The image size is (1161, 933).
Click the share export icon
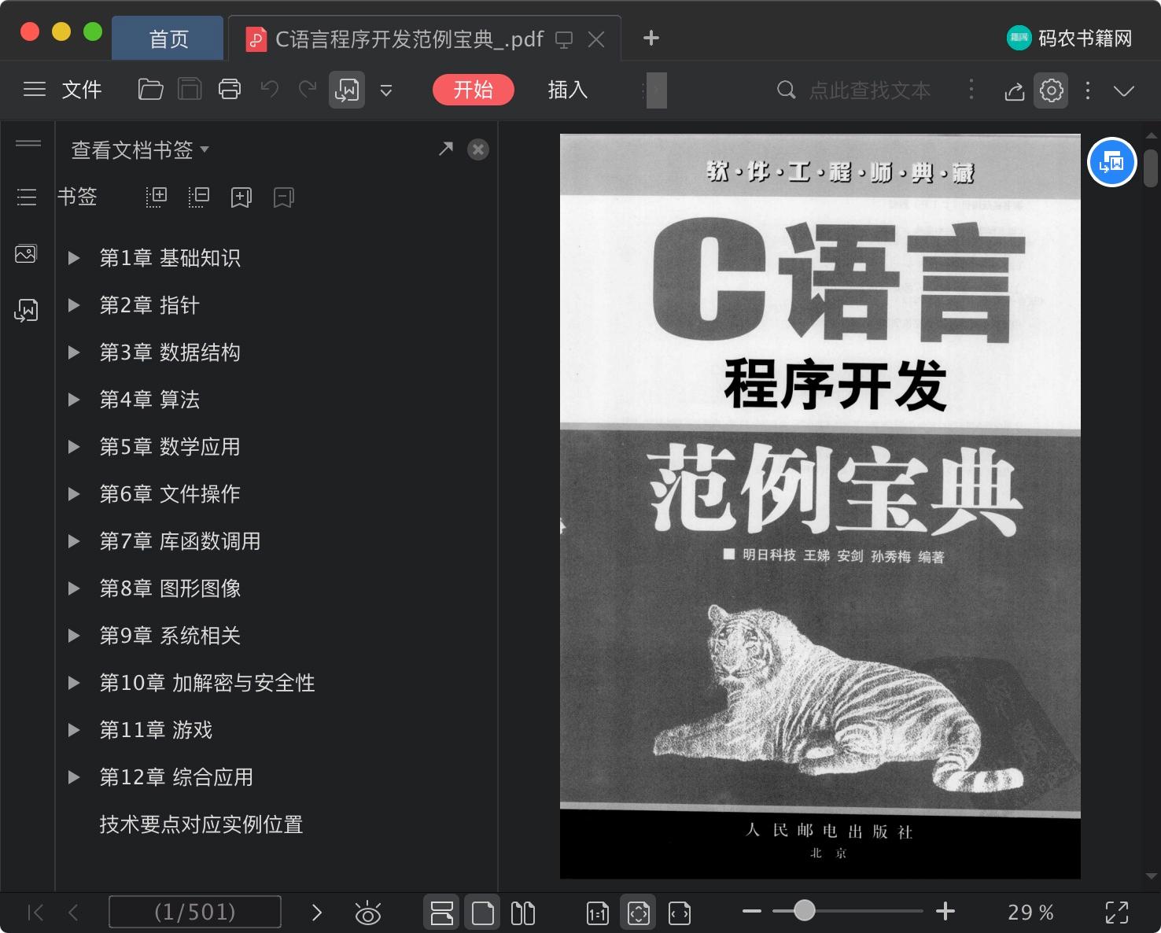tap(1015, 90)
